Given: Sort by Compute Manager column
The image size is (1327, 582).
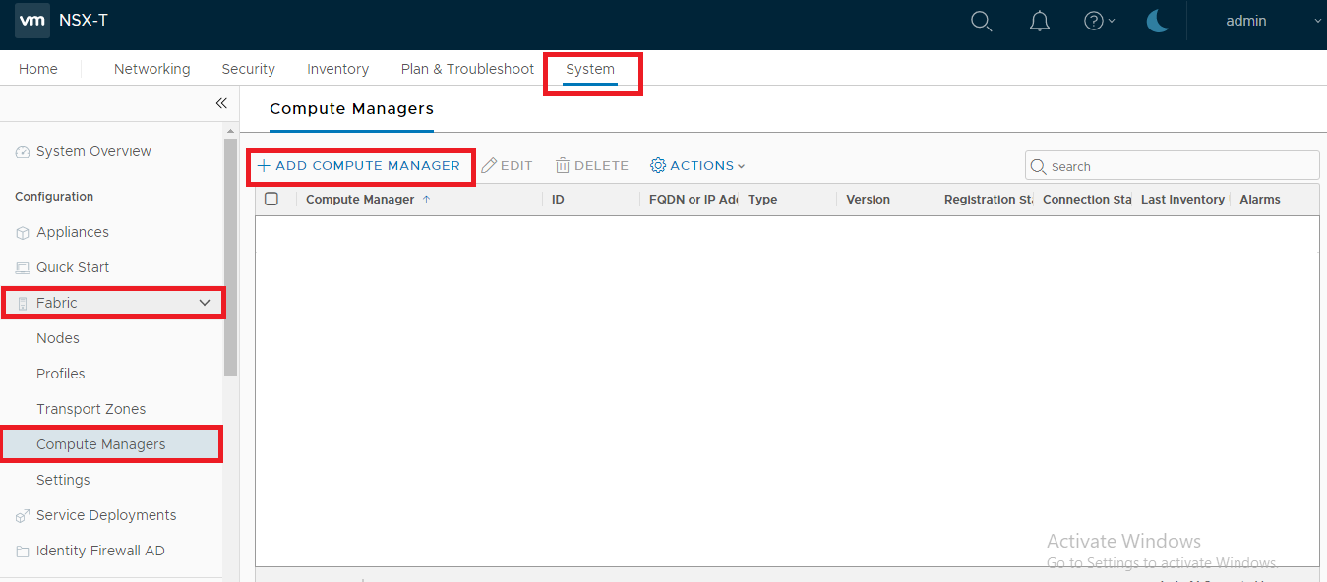Looking at the screenshot, I should pos(360,199).
